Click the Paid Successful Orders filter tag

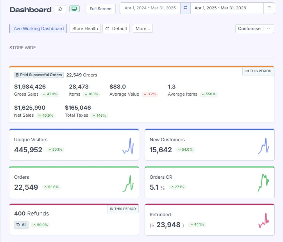(x=39, y=75)
